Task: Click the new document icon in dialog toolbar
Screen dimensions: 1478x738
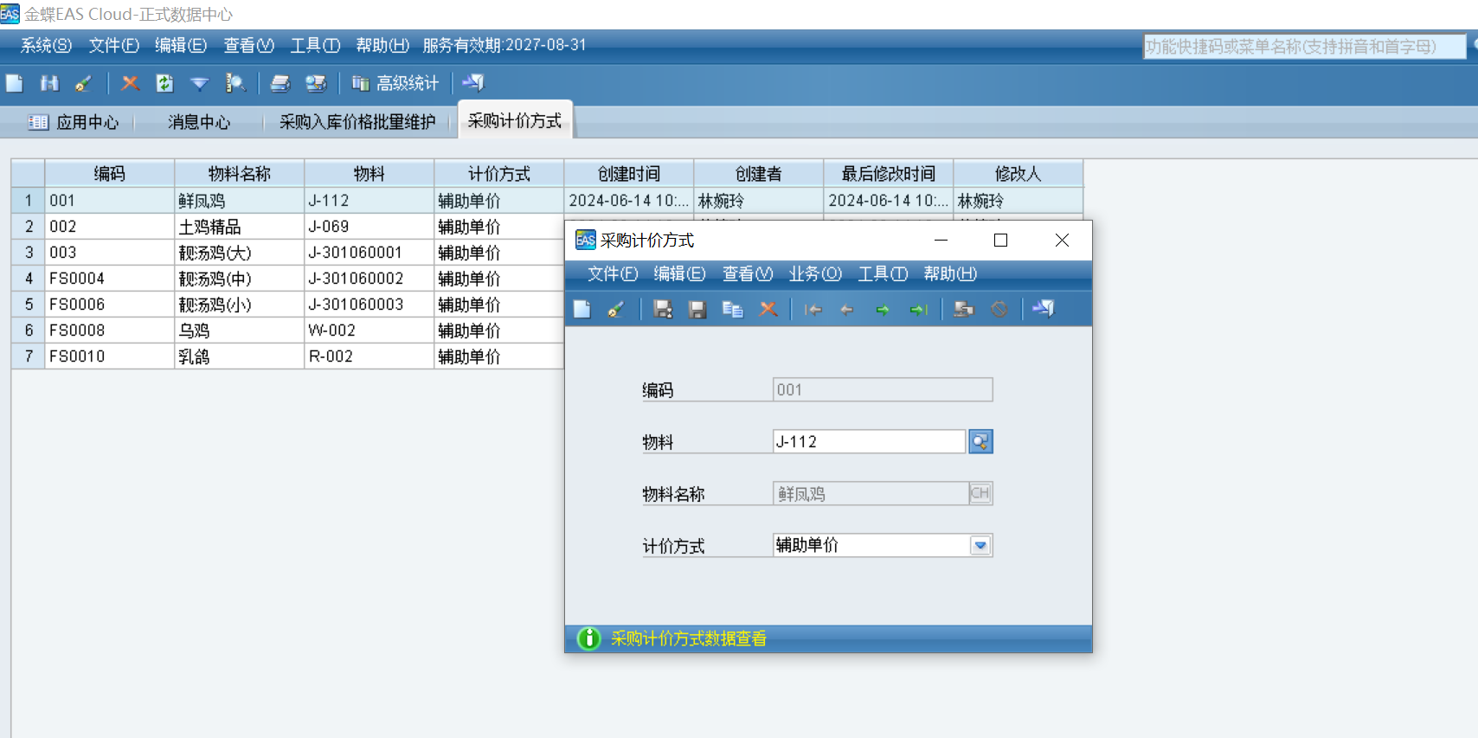Action: (582, 310)
